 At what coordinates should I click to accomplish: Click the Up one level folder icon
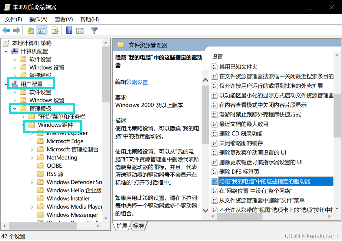click(x=31, y=31)
